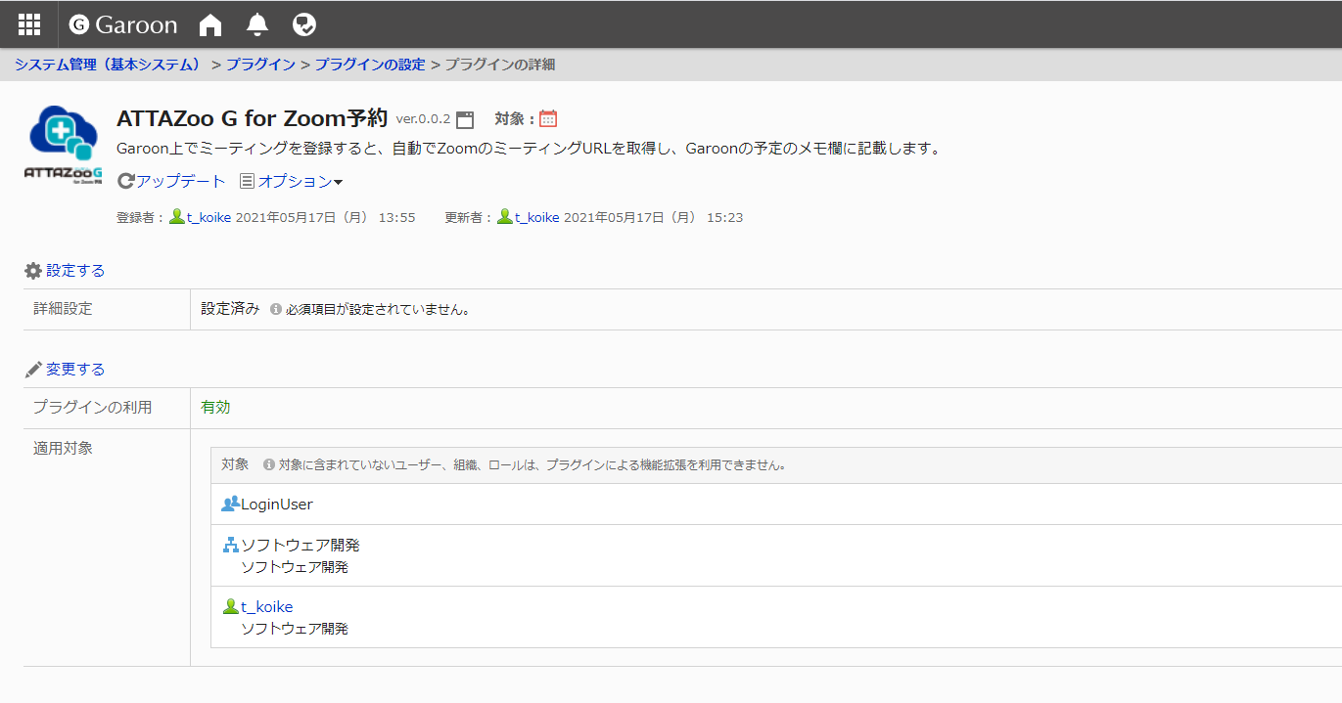Open the application grid menu

pyautogui.click(x=29, y=24)
